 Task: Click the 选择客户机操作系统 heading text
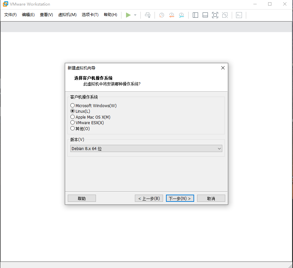pyautogui.click(x=93, y=78)
